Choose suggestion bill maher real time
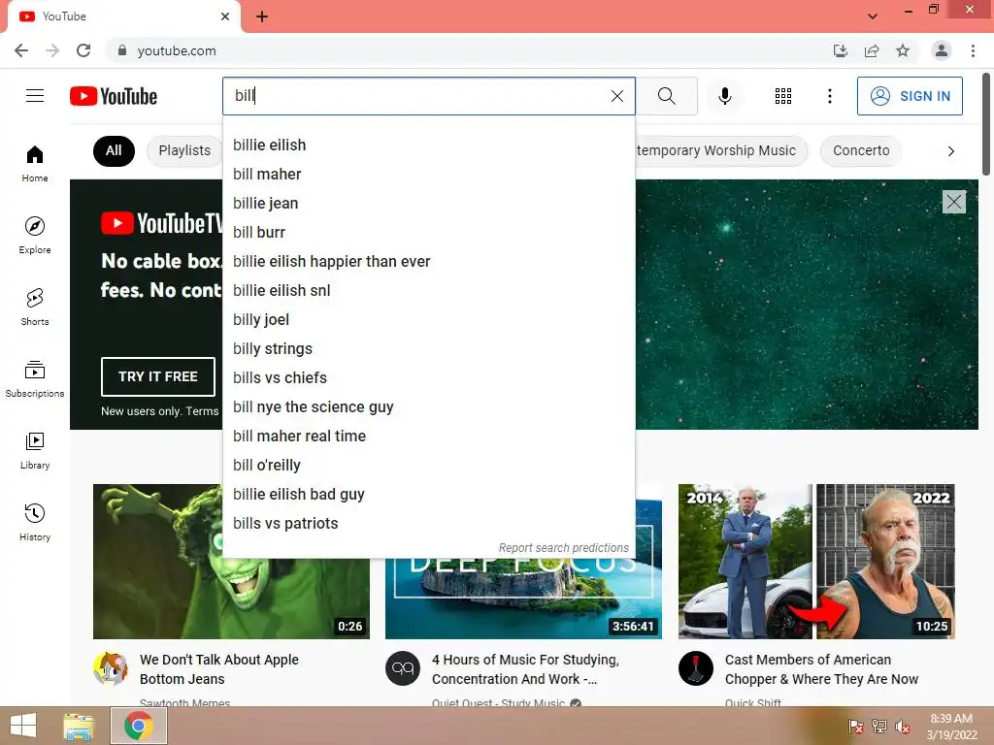 (428, 437)
